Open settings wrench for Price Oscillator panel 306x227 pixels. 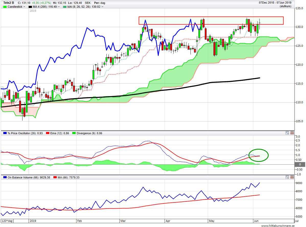pos(287,133)
